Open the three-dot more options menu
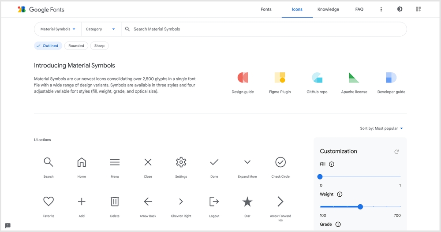The height and width of the screenshot is (232, 441). pos(381,9)
